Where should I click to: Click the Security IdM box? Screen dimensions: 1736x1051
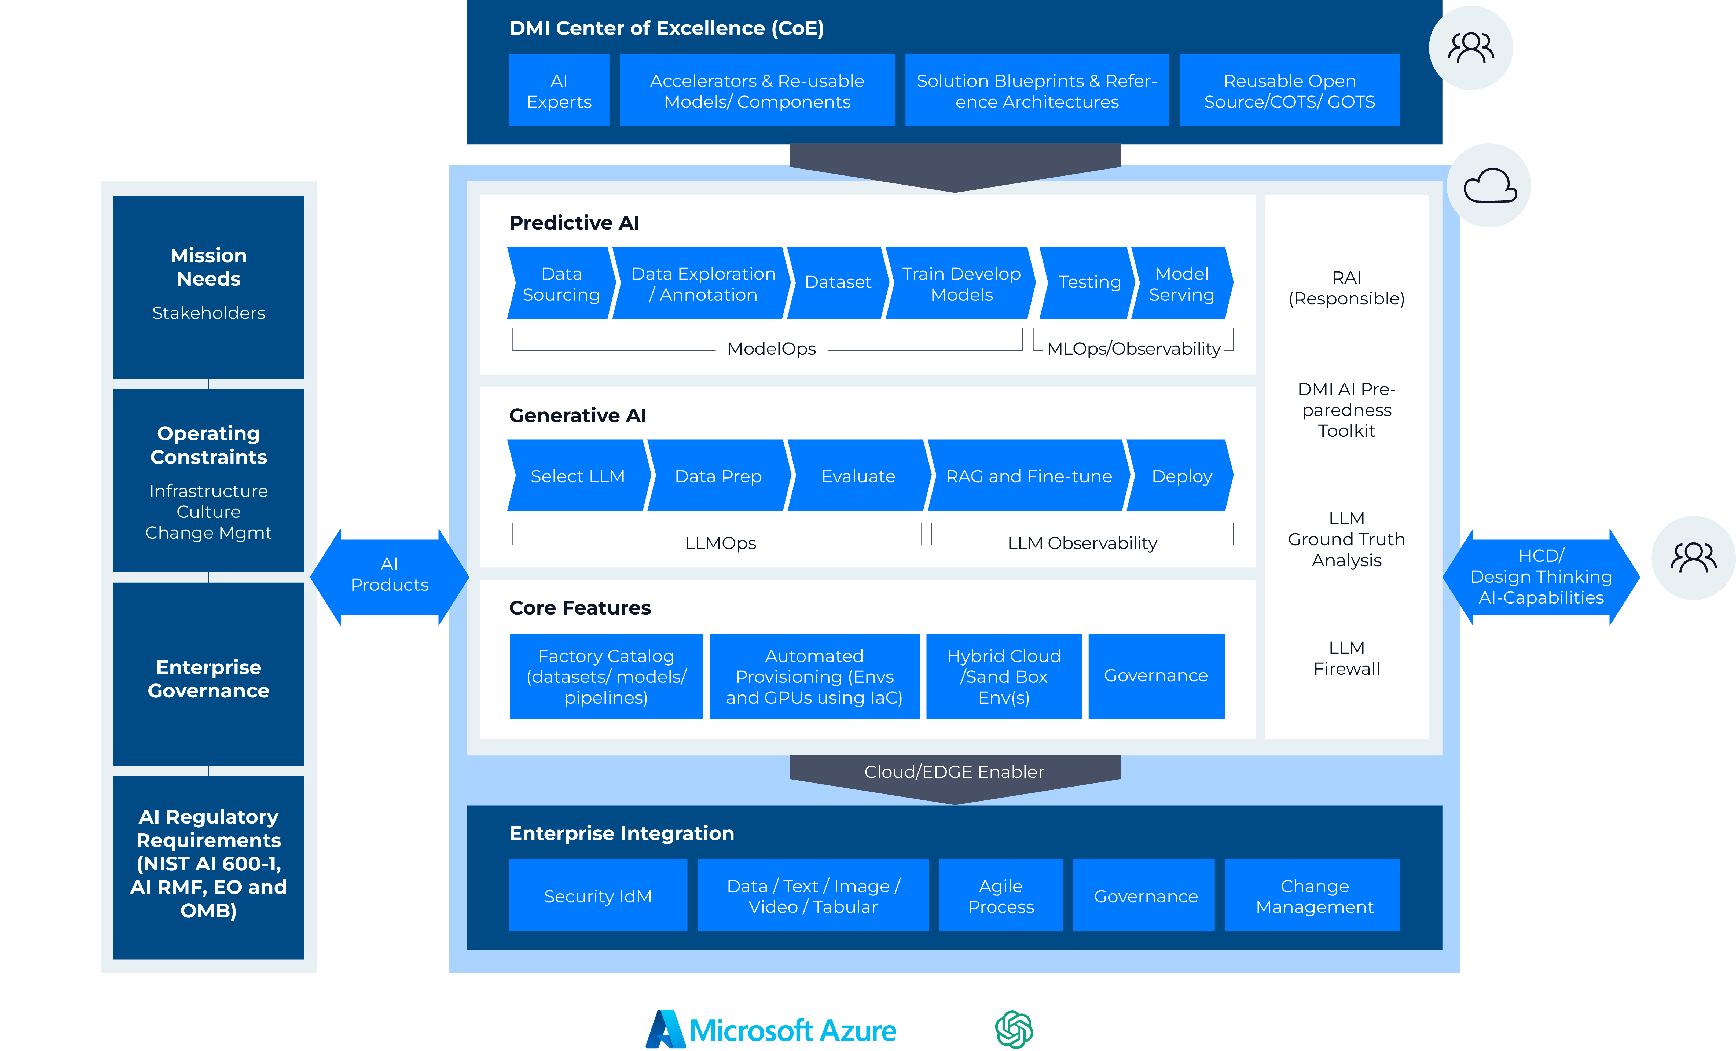point(598,895)
